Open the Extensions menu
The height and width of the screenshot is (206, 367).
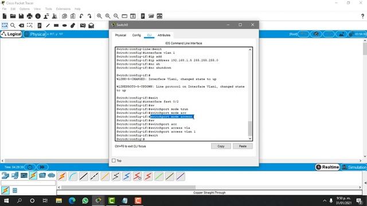63,9
